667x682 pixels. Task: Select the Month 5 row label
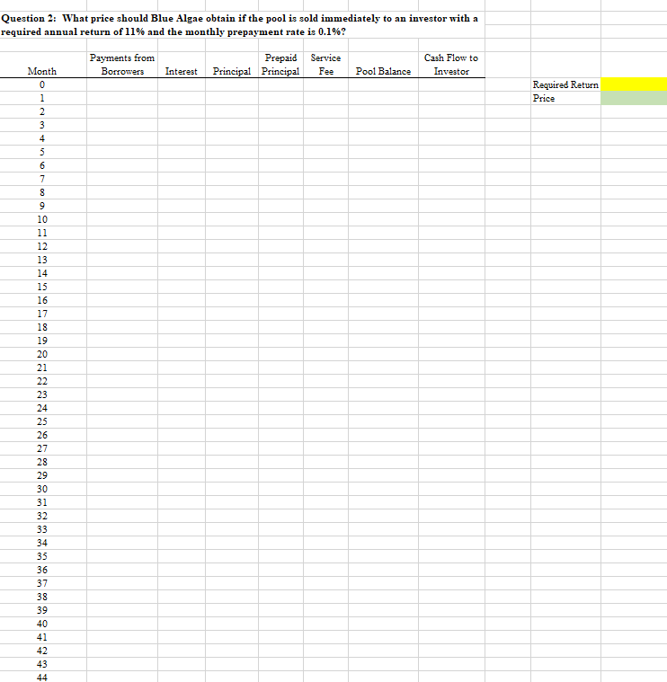[42, 152]
